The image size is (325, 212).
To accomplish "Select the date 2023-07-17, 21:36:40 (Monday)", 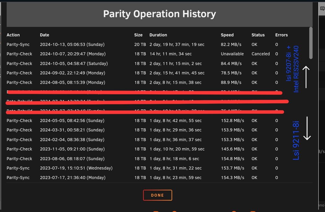I will click(73, 178).
